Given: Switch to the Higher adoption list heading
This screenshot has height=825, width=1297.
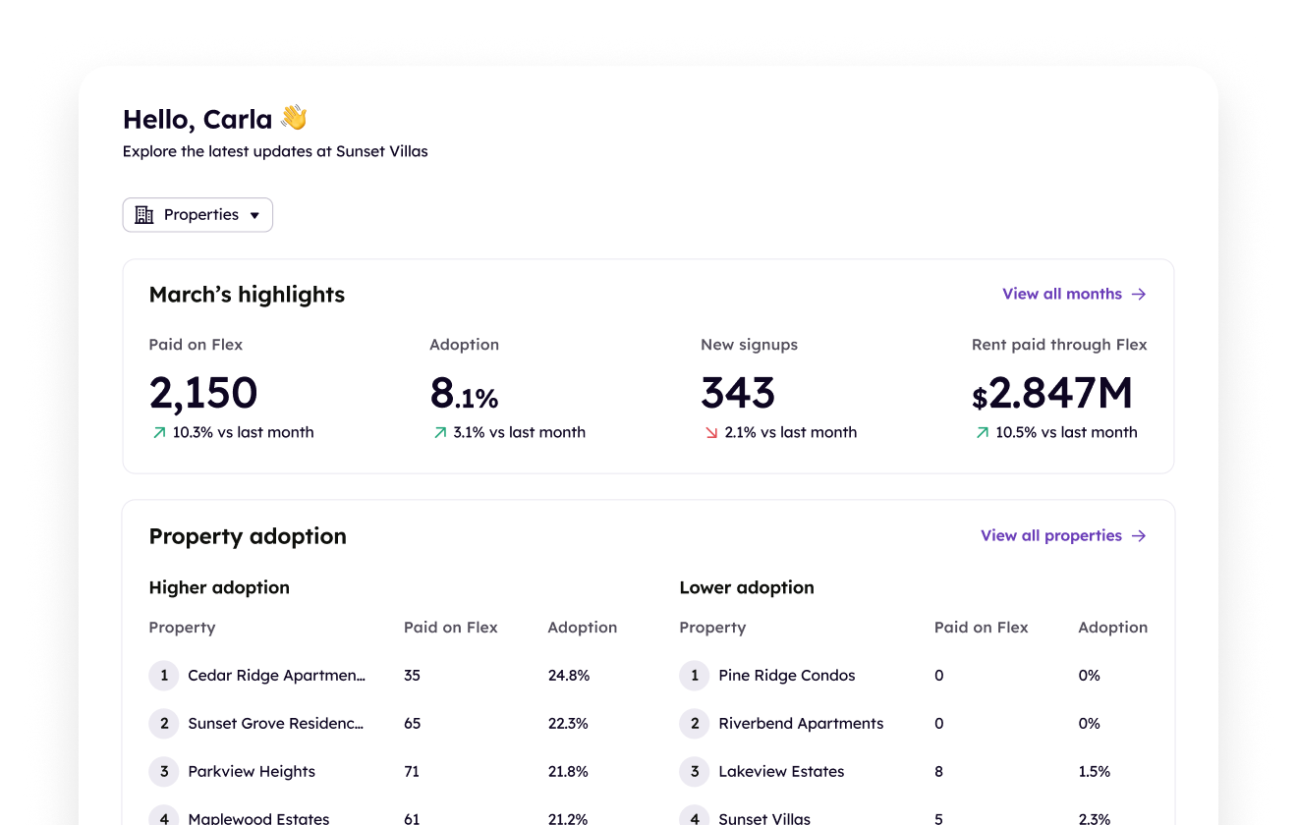Looking at the screenshot, I should point(219,587).
